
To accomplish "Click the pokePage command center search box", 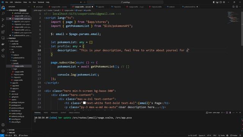I will tap(125, 2).
